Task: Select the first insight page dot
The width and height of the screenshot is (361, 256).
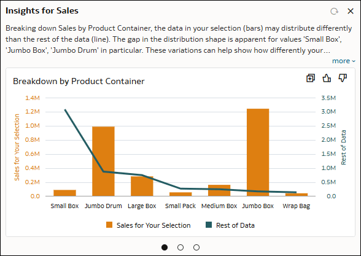Action: pos(165,247)
